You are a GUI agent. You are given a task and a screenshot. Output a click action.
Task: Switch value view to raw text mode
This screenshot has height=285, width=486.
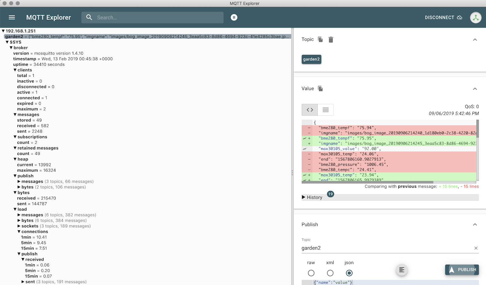[326, 110]
